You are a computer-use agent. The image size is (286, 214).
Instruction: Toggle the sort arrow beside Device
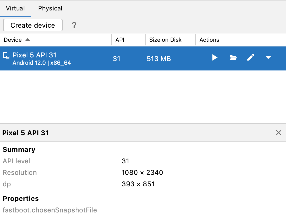pos(28,40)
